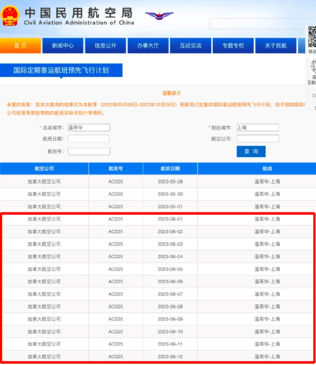Focus the 出发城市 field containing 温哥华

click(89, 128)
